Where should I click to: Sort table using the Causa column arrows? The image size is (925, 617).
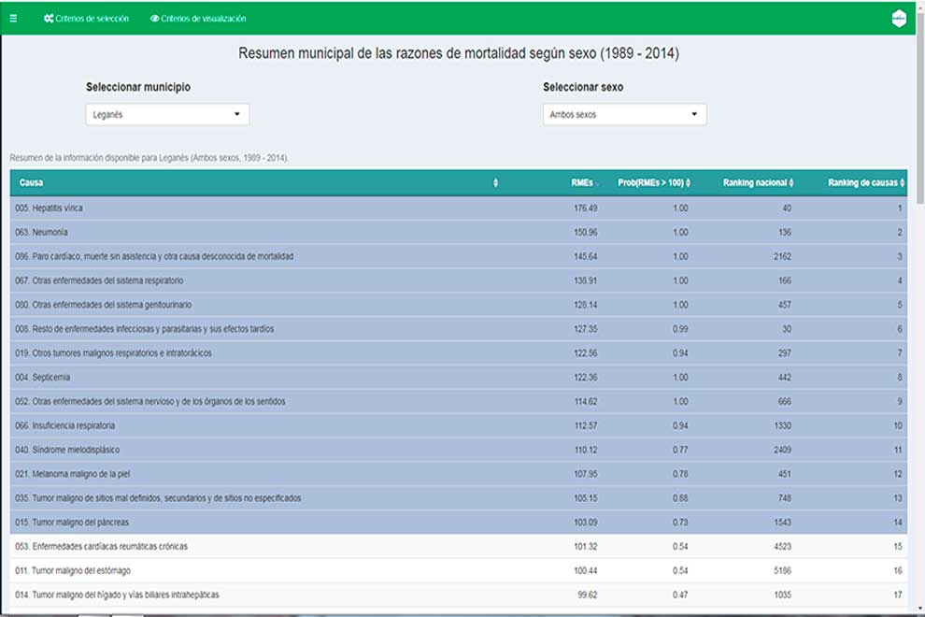point(495,183)
